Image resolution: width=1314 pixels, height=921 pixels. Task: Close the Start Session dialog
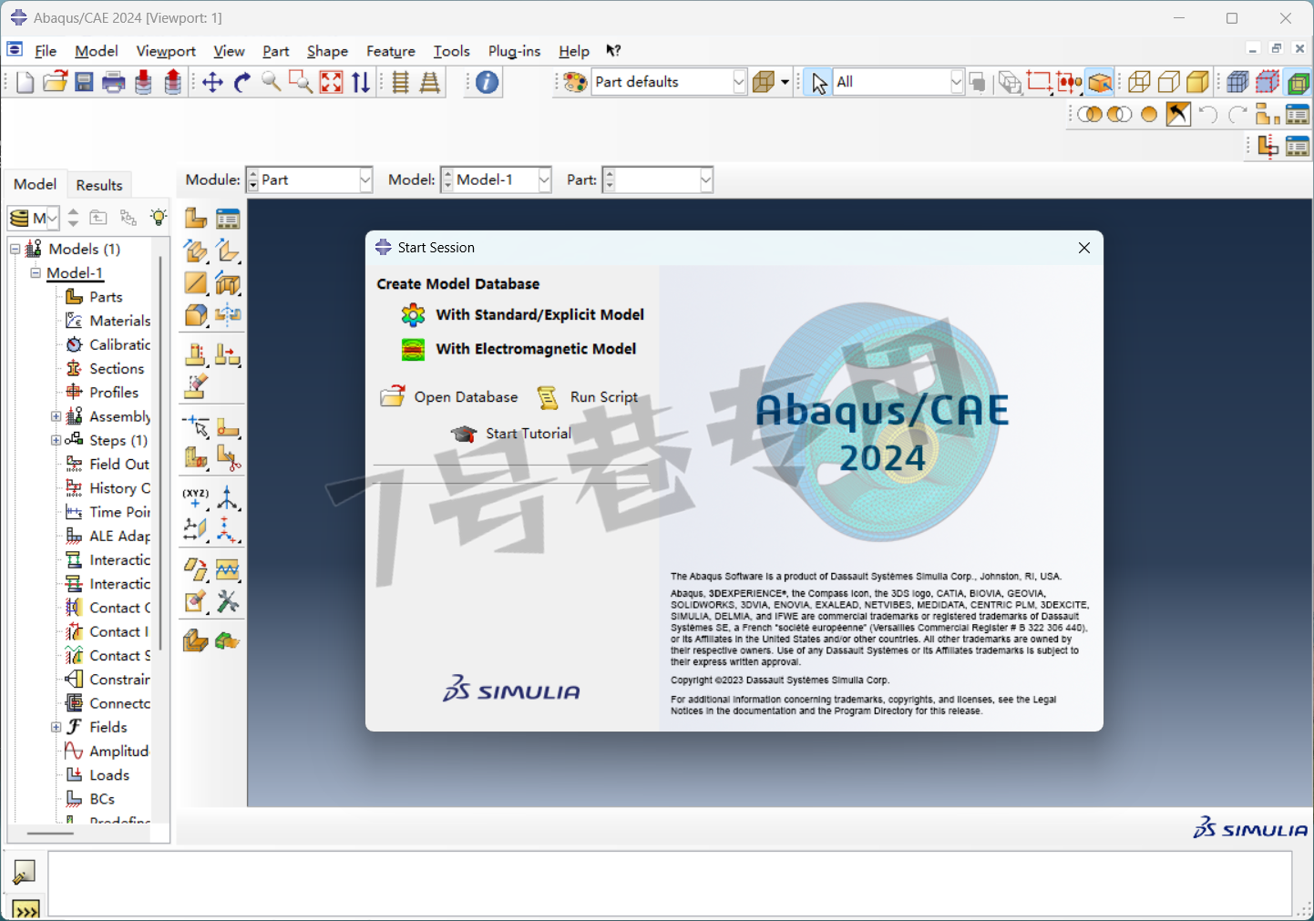tap(1084, 248)
